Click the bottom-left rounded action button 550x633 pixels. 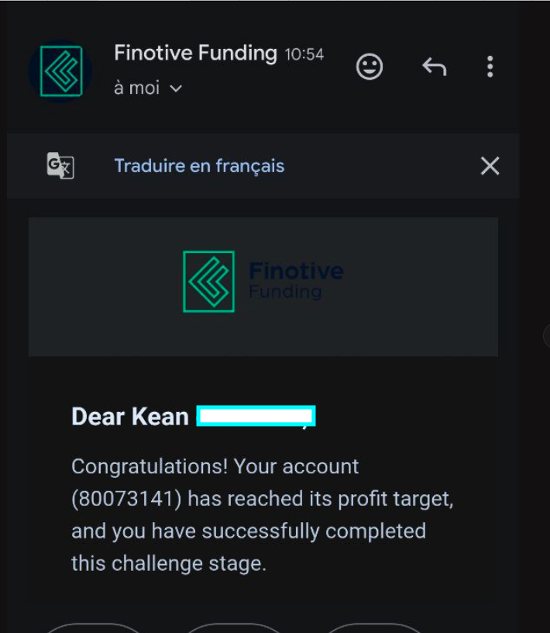(x=93, y=628)
